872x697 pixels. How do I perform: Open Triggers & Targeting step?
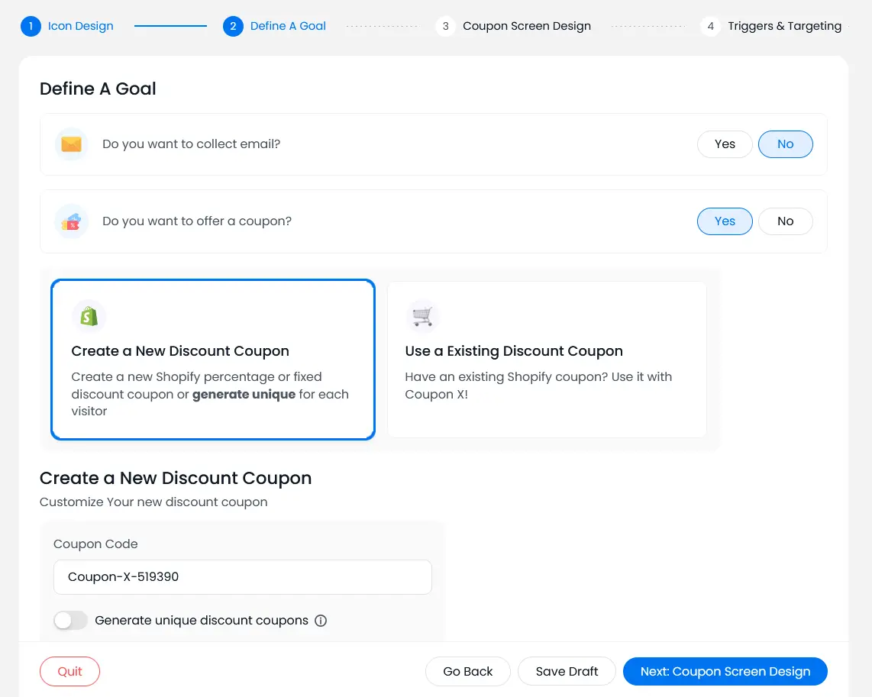pyautogui.click(x=784, y=26)
